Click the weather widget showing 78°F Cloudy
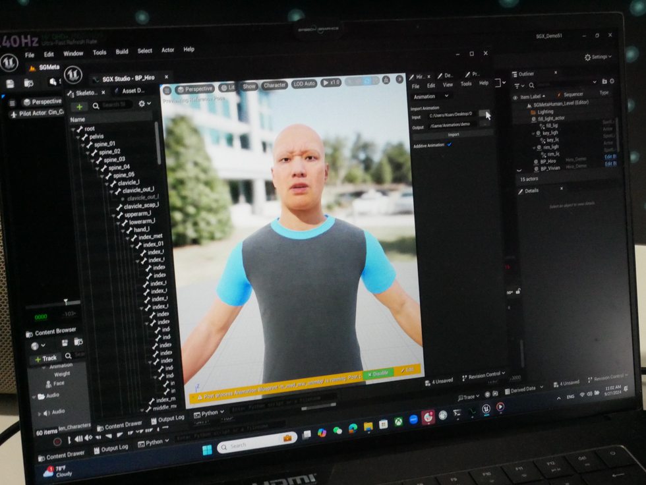 coord(58,471)
